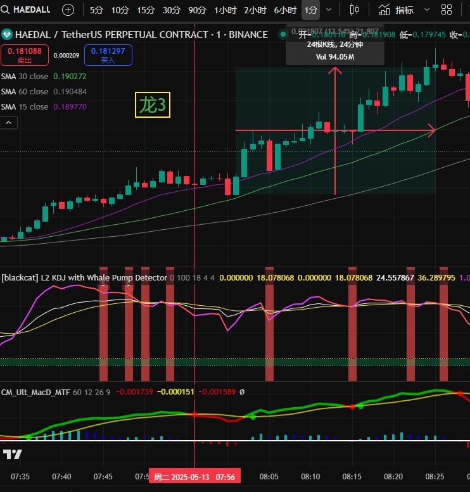Click the 08:15 label on the time axis

pos(352,477)
